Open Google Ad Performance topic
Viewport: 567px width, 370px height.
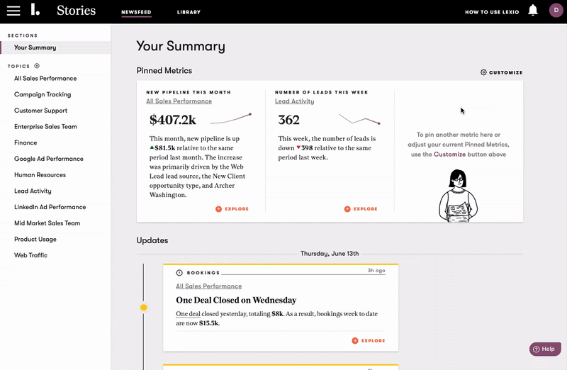(x=48, y=159)
